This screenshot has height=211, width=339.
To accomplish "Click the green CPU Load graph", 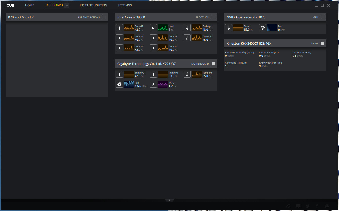I will pyautogui.click(x=163, y=28).
